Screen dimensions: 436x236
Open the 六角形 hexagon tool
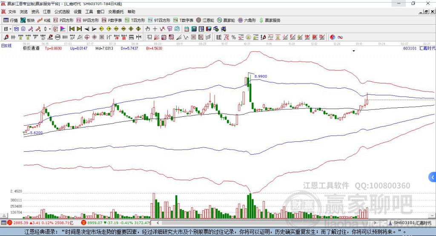coord(247,20)
